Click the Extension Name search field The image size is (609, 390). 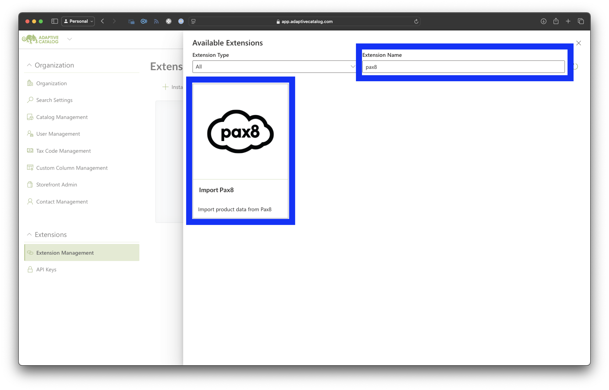click(463, 67)
